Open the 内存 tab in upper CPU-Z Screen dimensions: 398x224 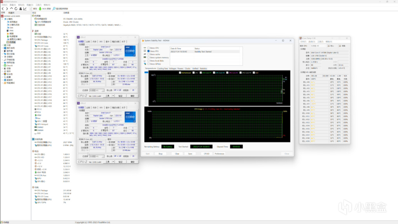click(94, 42)
